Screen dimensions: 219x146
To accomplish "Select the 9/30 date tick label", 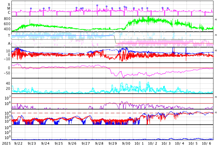I will [x=126, y=143].
